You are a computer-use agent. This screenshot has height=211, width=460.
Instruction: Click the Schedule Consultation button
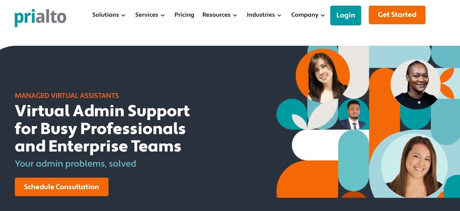tap(62, 187)
